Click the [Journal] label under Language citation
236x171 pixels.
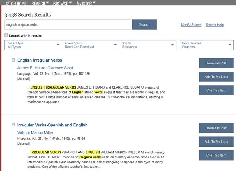(23, 79)
